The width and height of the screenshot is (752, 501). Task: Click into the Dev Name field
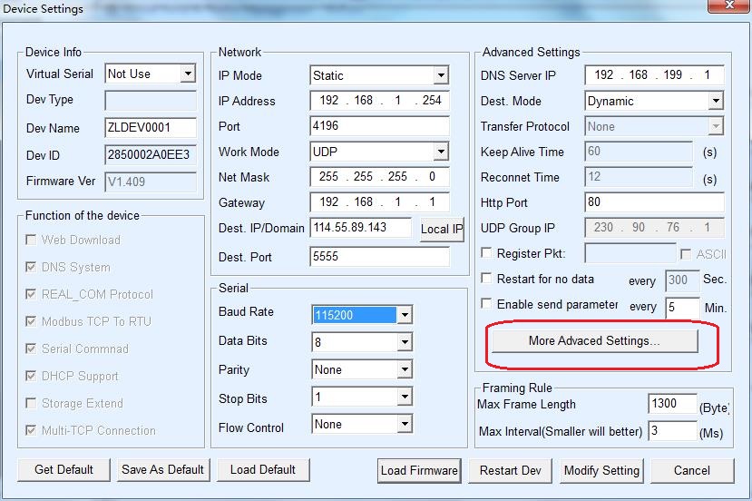tap(151, 128)
